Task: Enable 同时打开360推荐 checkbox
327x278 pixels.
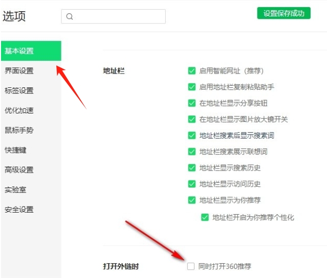Action: click(191, 266)
